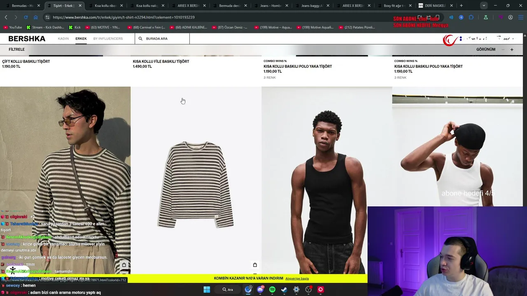The image size is (527, 296).
Task: Select the BY INFLUENCERS menu item
Action: click(x=108, y=39)
